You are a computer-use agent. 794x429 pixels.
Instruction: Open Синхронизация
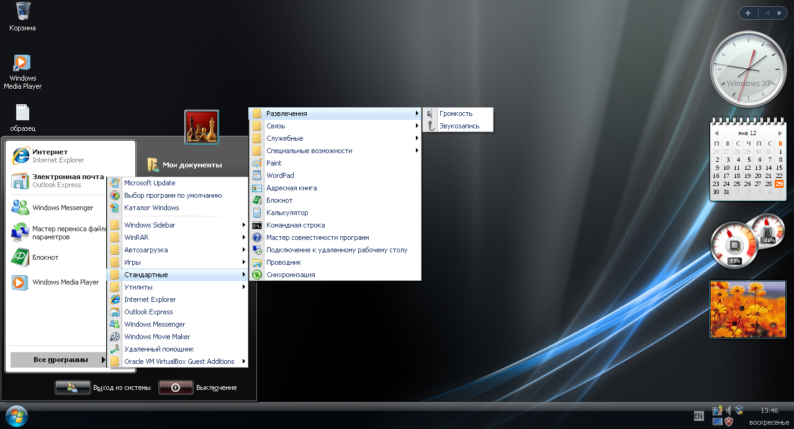pyautogui.click(x=335, y=275)
